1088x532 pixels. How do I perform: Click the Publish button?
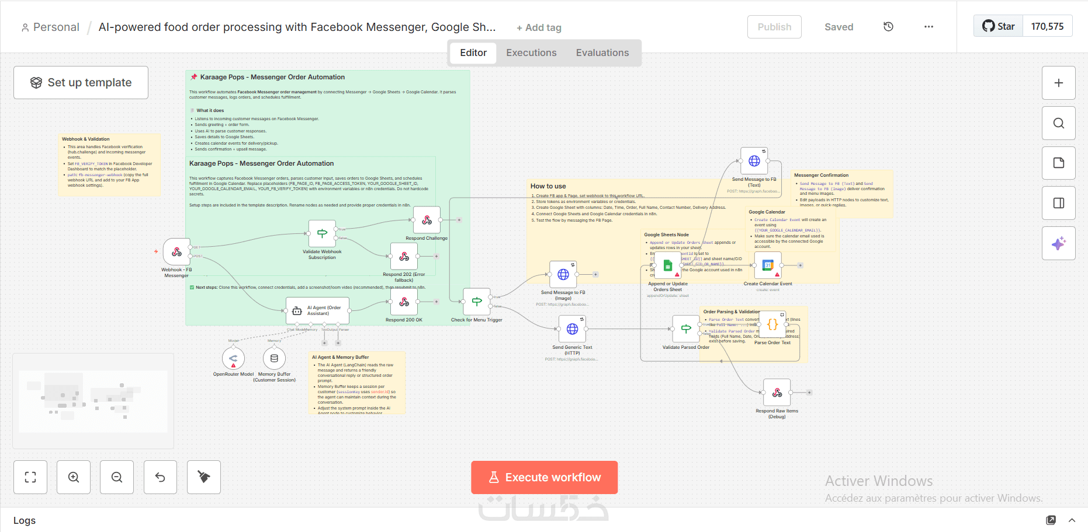774,27
